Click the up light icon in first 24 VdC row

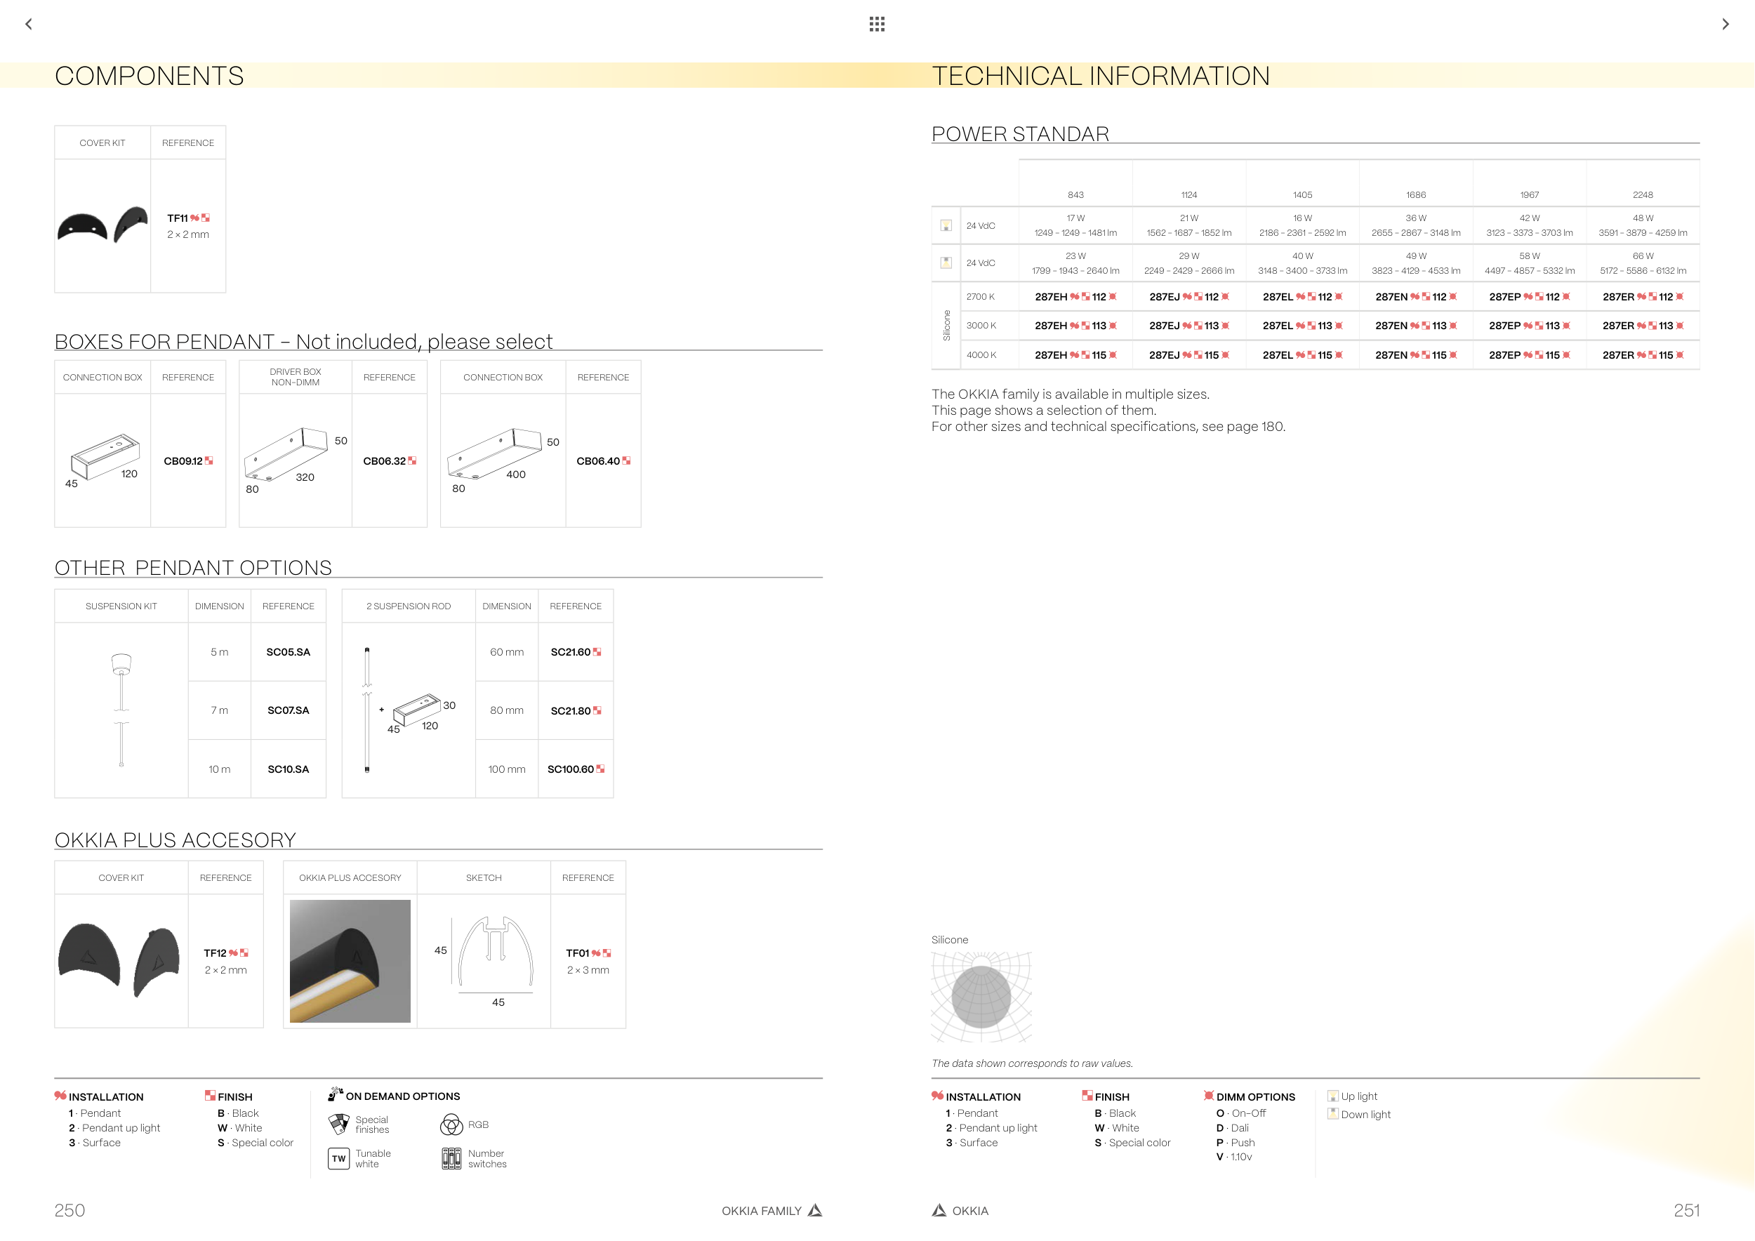point(946,225)
